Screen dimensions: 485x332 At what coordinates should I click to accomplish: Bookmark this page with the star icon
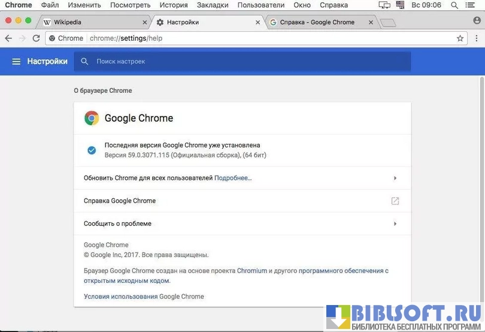[460, 38]
